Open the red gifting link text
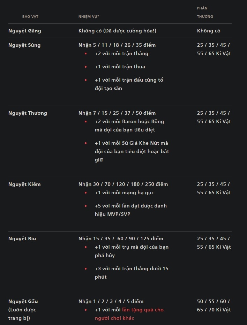Viewport: 247px width, 325px height. tap(129, 314)
